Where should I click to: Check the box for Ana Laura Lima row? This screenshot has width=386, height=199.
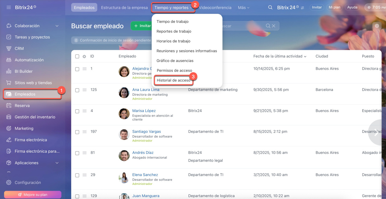click(77, 90)
